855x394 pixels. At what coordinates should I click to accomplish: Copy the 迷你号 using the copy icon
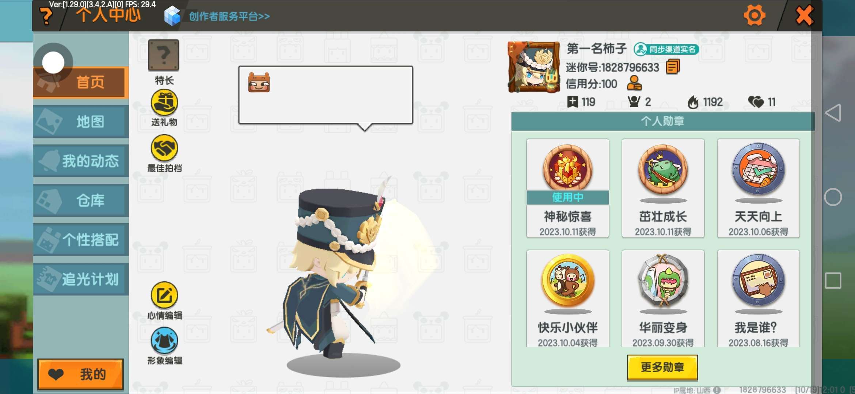click(x=673, y=67)
